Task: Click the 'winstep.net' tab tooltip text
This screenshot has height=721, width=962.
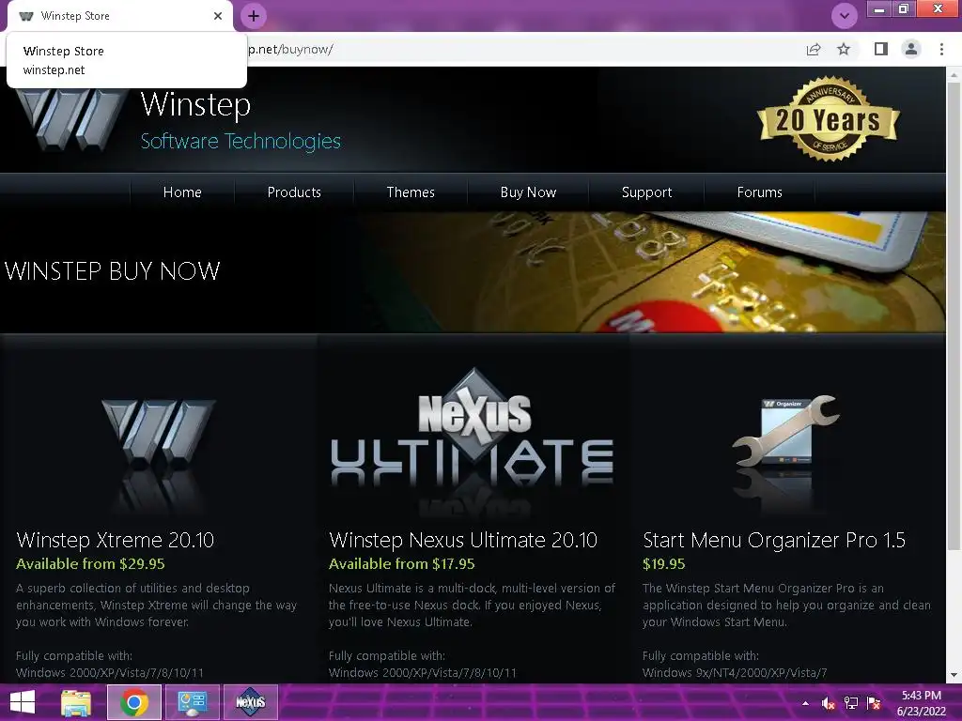Action: point(54,69)
